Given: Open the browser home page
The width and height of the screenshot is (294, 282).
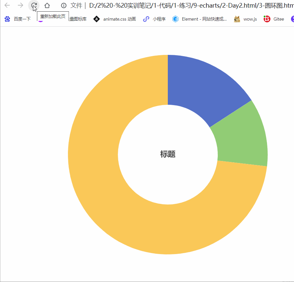Looking at the screenshot, I should tap(47, 5).
